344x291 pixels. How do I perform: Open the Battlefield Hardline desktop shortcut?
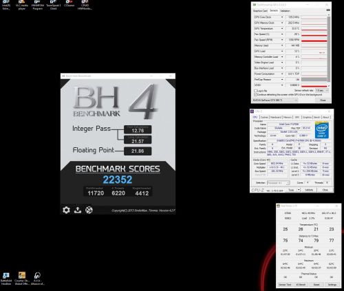tap(6, 279)
